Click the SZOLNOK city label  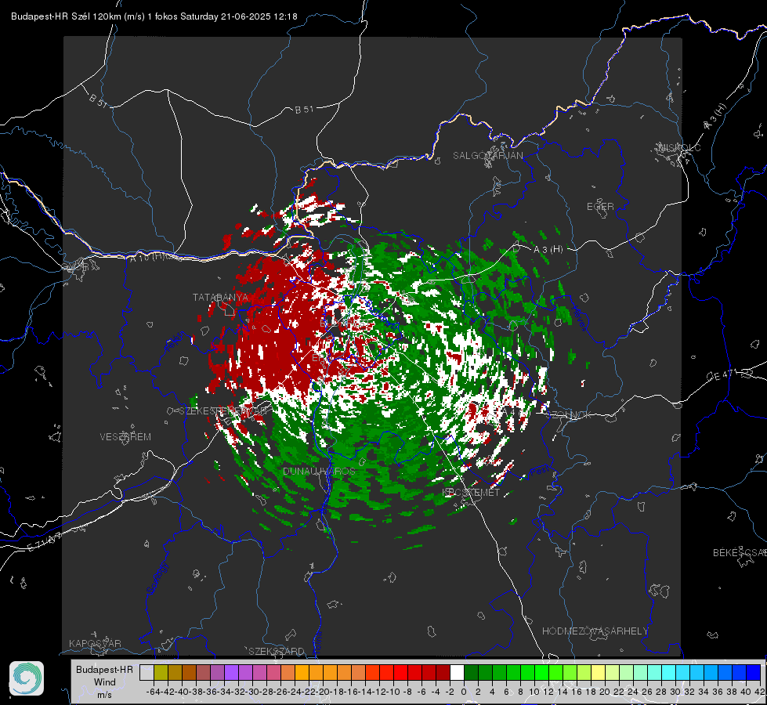pyautogui.click(x=570, y=415)
